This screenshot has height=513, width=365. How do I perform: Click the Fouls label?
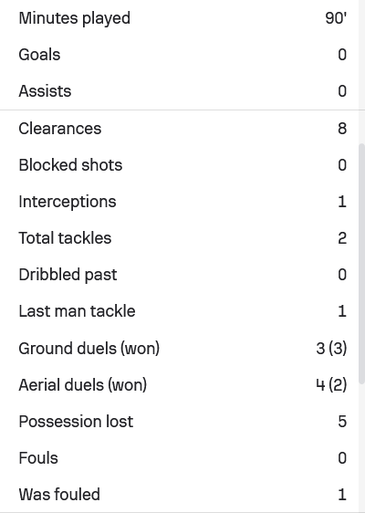(x=38, y=458)
